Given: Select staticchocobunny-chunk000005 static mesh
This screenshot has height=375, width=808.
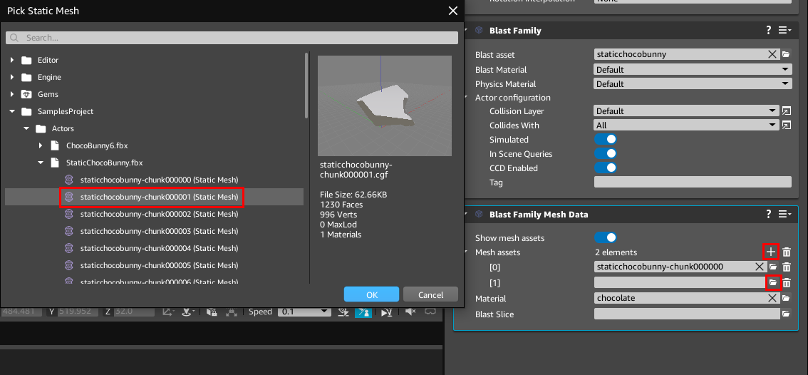Looking at the screenshot, I should tap(159, 265).
